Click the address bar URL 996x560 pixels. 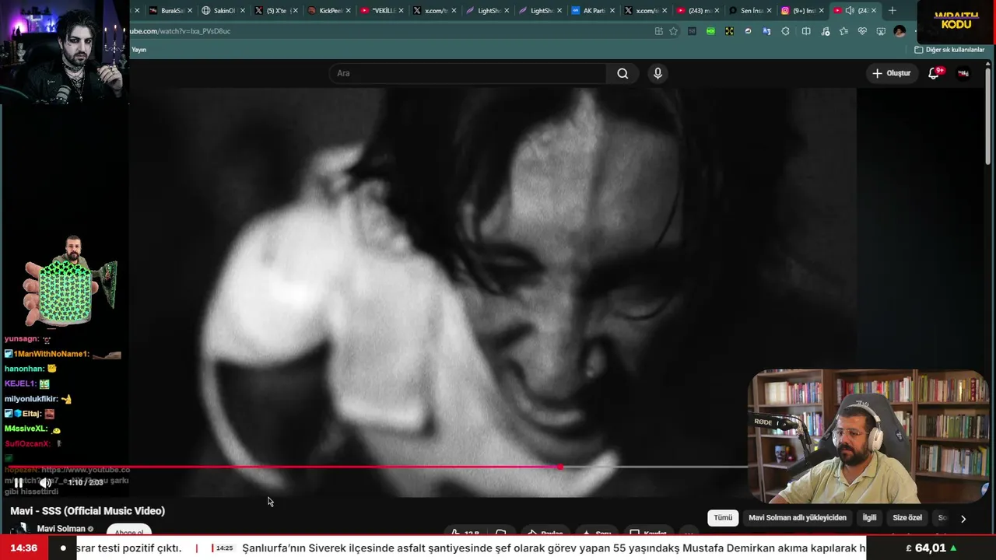[x=181, y=31]
